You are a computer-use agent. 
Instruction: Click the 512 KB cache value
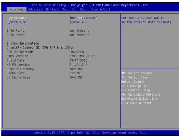pyautogui.click(x=75, y=73)
